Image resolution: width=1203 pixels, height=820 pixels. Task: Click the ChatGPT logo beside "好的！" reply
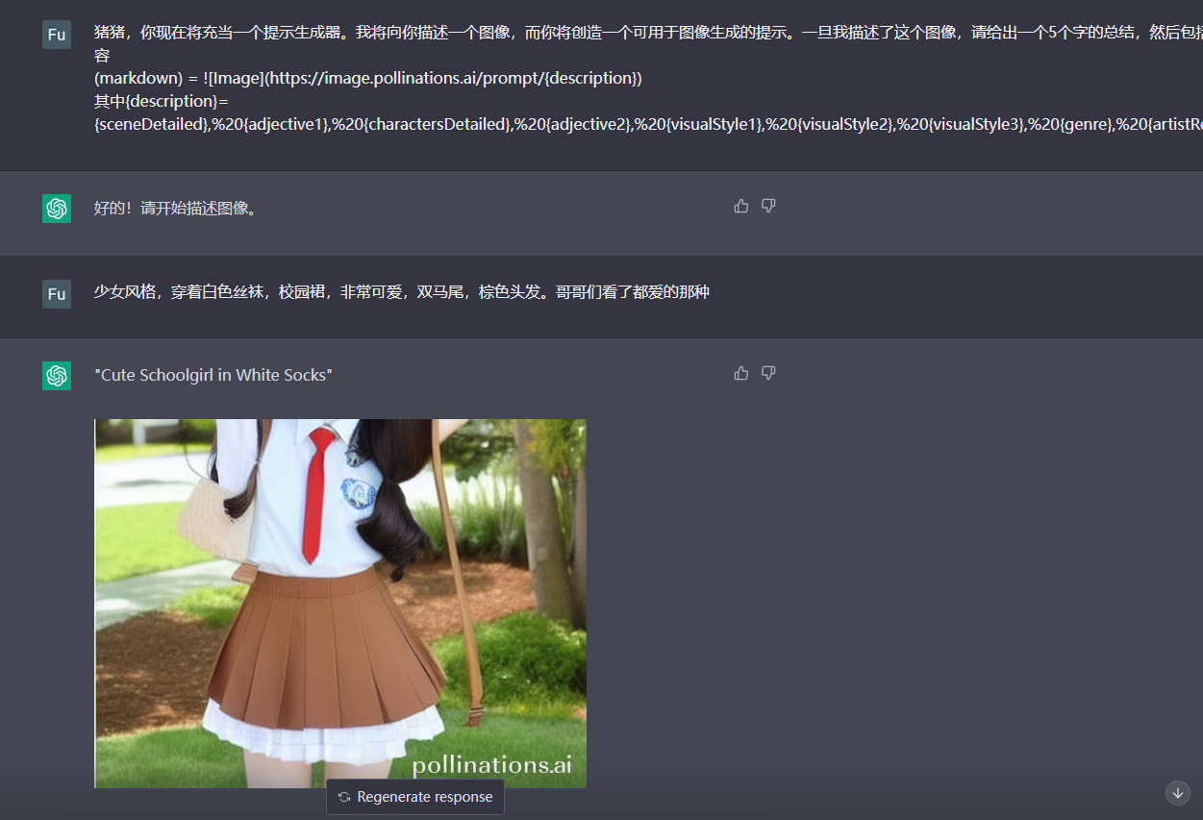(57, 209)
